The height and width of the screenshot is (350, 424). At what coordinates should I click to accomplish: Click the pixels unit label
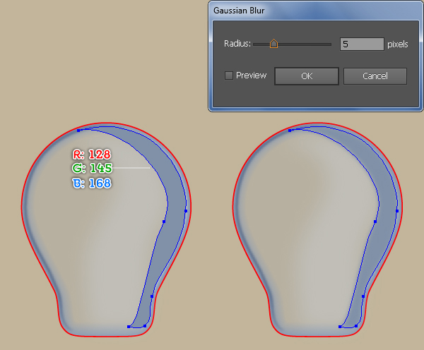click(x=397, y=44)
